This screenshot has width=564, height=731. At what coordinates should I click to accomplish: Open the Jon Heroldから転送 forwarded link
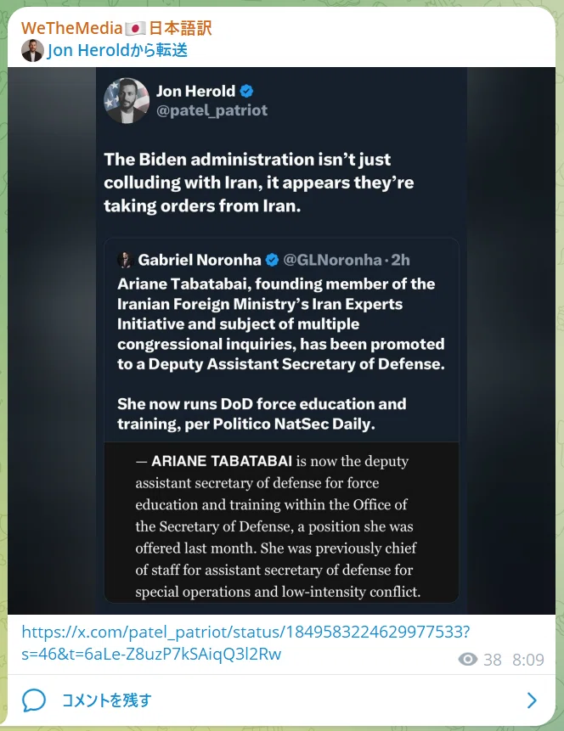[117, 50]
